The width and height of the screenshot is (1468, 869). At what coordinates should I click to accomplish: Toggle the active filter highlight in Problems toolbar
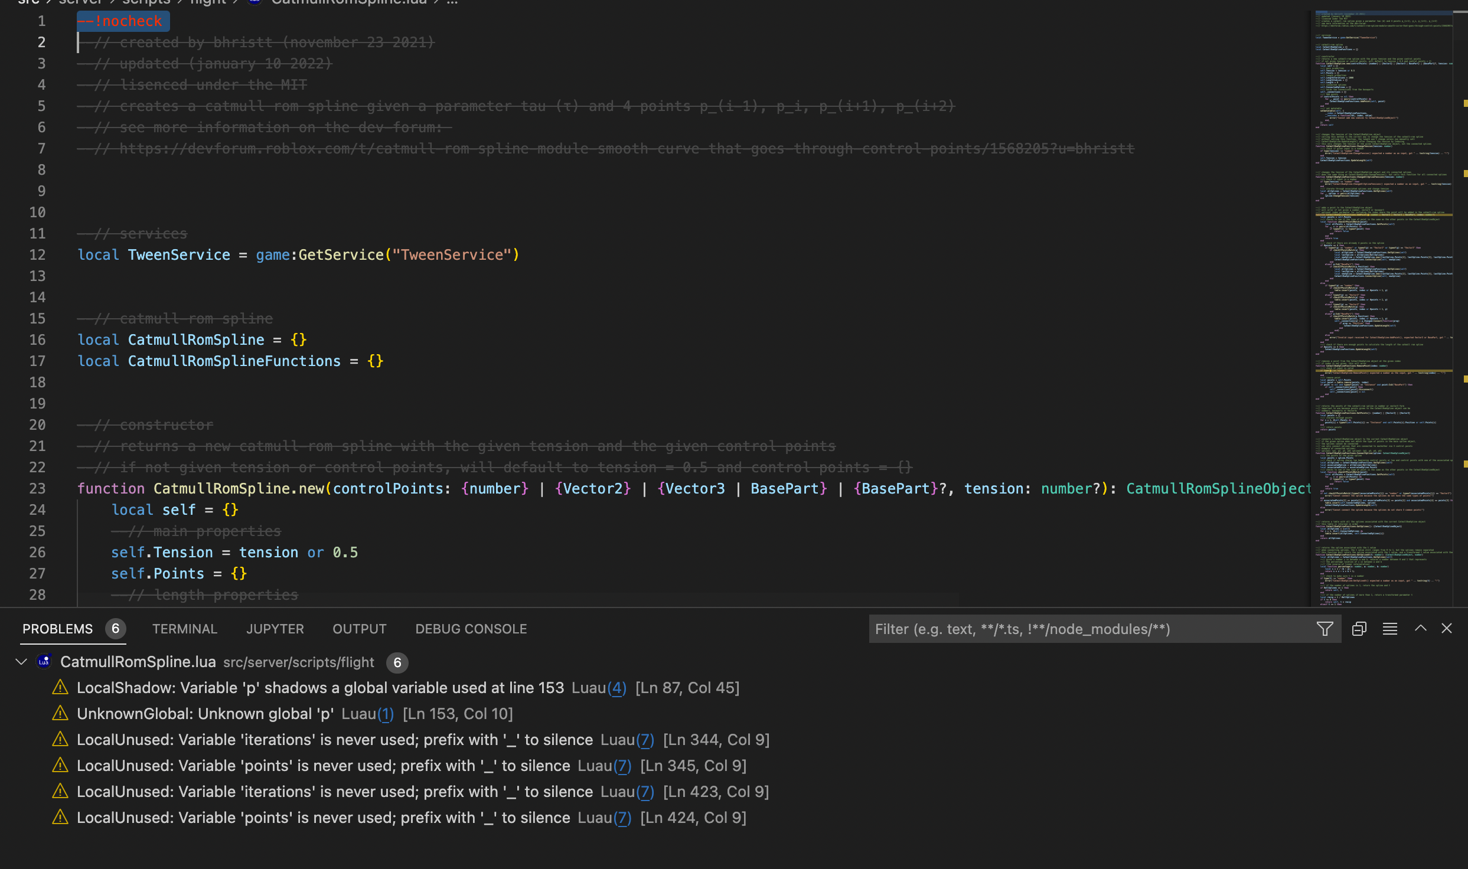[1325, 629]
